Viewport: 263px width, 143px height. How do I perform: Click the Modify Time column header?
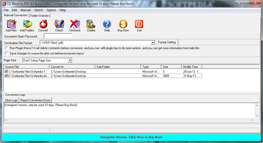(192, 67)
